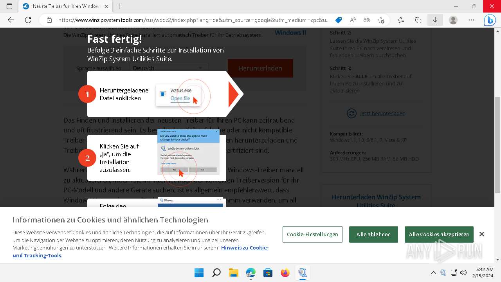Open Cookie-Einstellungen
501x282 pixels.
point(312,235)
